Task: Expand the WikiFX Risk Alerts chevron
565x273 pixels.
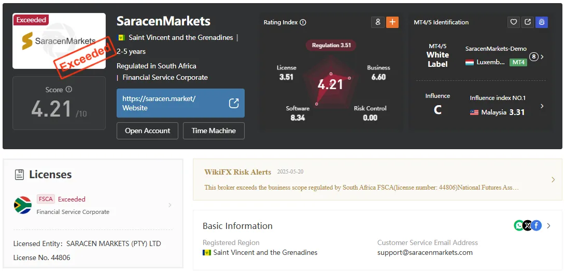Action: point(554,180)
